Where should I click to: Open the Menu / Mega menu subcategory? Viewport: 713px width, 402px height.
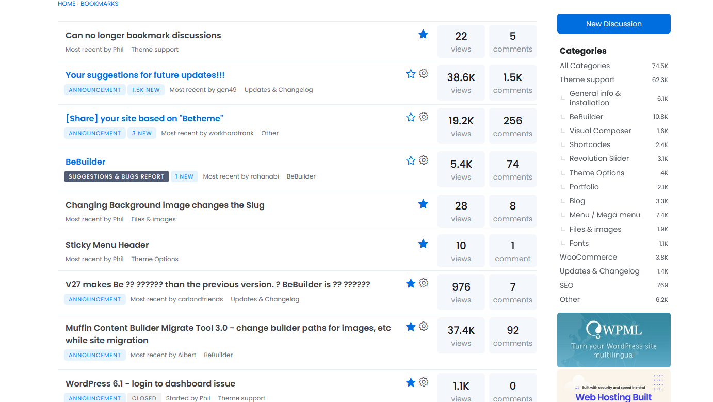(x=605, y=215)
